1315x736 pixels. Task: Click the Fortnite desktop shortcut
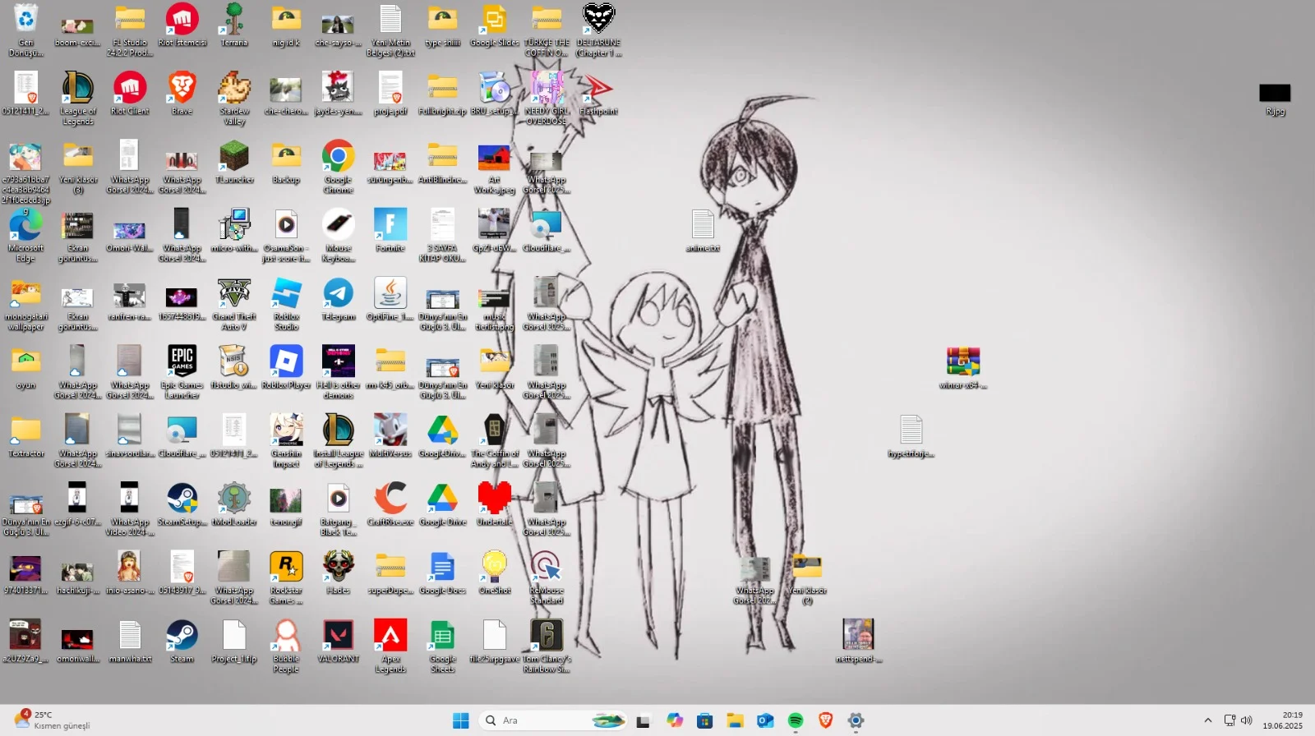pyautogui.click(x=390, y=225)
